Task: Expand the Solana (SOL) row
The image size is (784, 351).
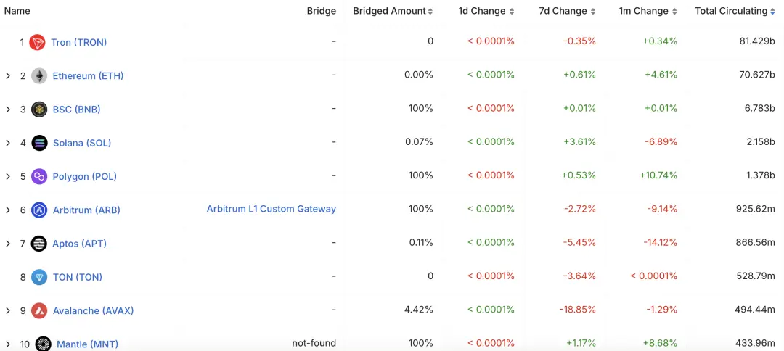Action: [x=8, y=143]
